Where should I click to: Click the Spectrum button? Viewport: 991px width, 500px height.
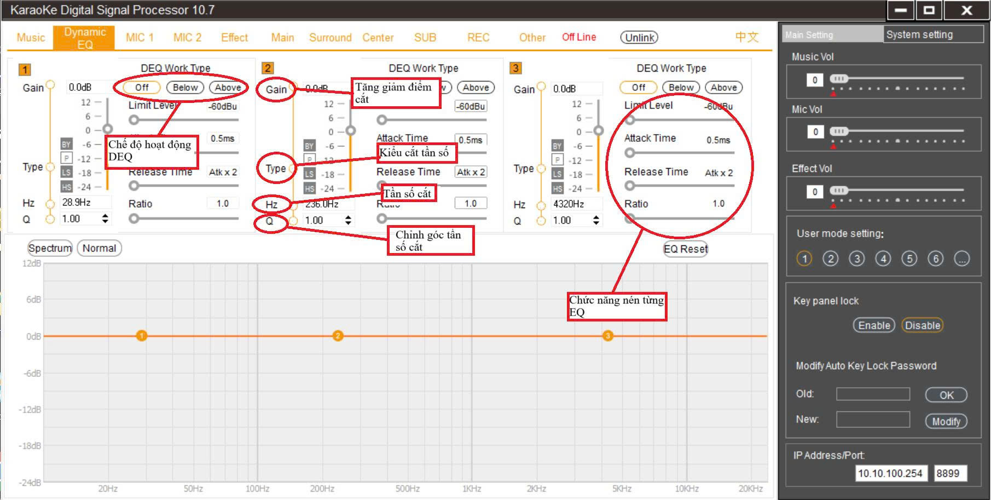[50, 248]
